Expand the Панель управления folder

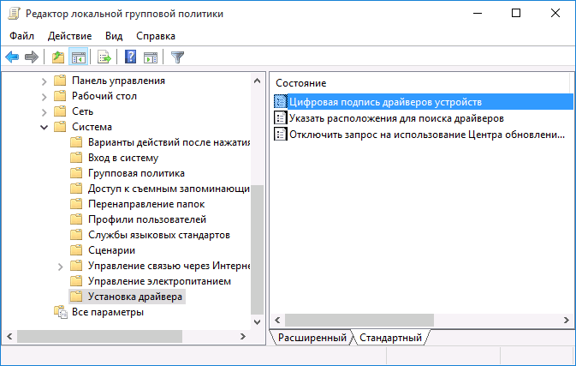coord(45,81)
